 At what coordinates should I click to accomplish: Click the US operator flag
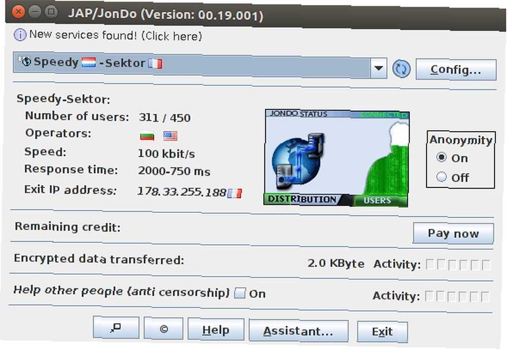click(x=170, y=136)
